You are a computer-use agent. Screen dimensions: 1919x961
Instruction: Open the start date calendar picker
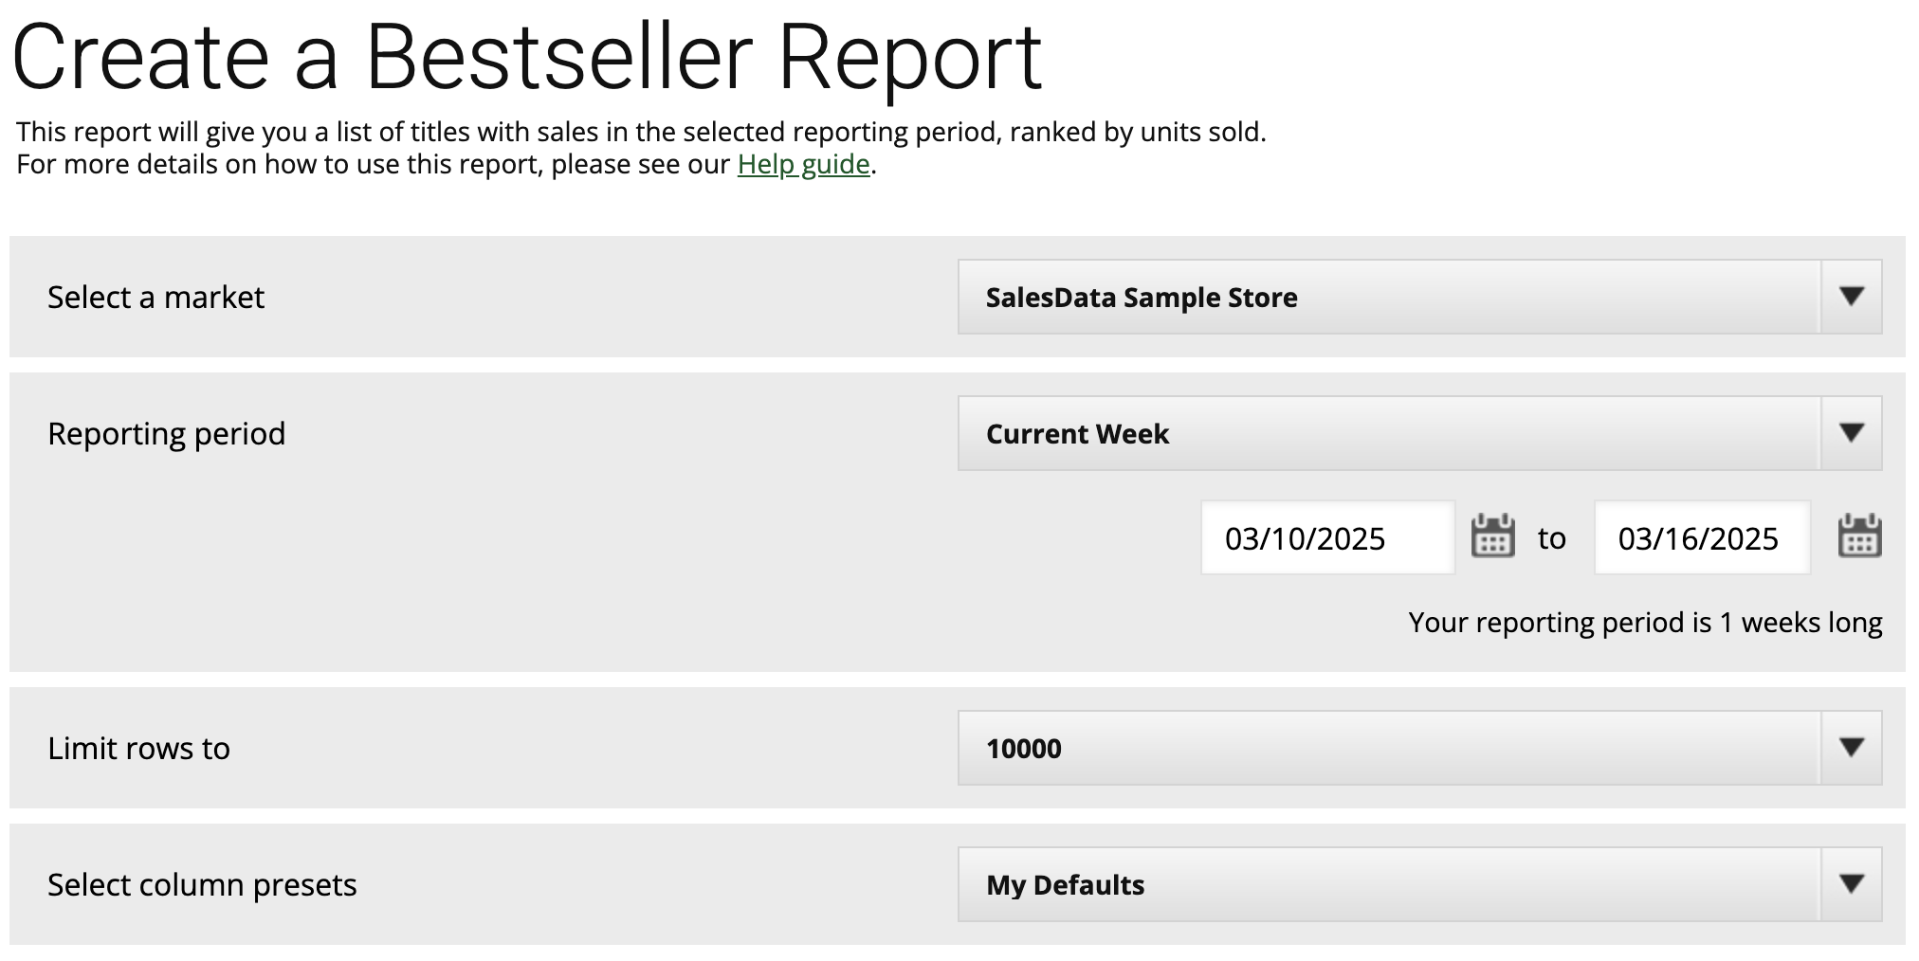(x=1492, y=536)
